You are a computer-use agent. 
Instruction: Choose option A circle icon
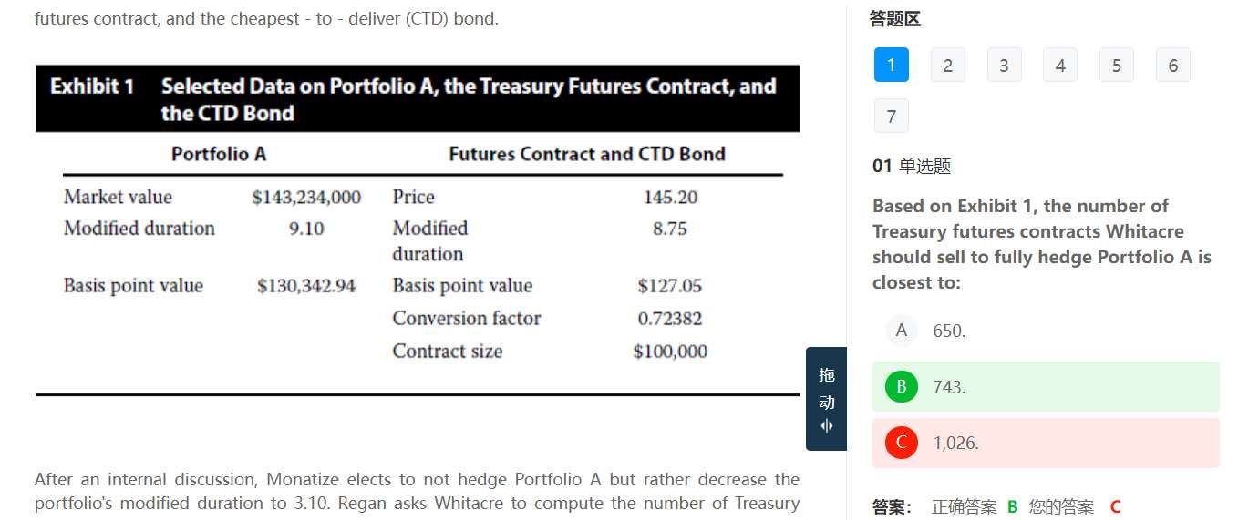coord(901,331)
